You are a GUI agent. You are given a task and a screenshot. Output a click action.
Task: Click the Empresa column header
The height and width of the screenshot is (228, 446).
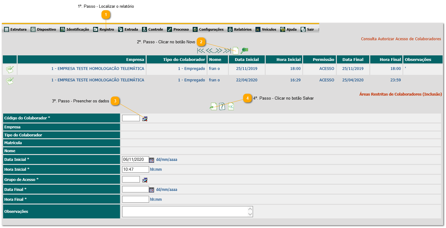pyautogui.click(x=82, y=59)
